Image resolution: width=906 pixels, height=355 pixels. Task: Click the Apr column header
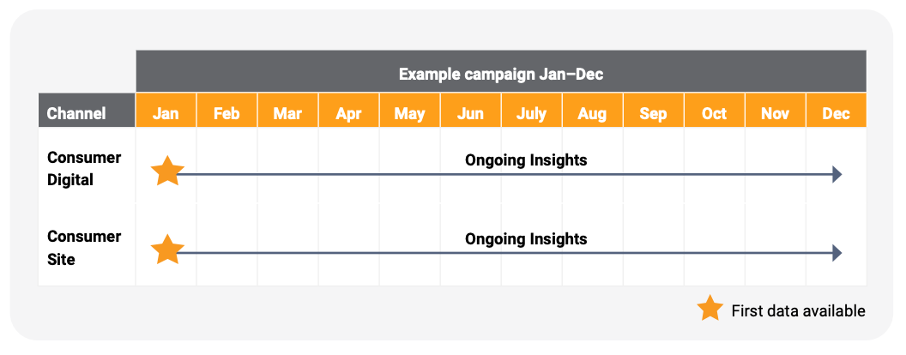point(348,113)
